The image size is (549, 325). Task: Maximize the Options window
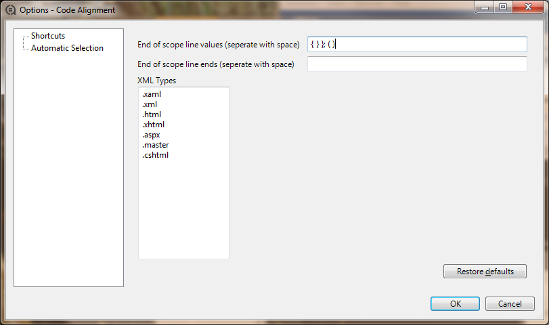(503, 7)
